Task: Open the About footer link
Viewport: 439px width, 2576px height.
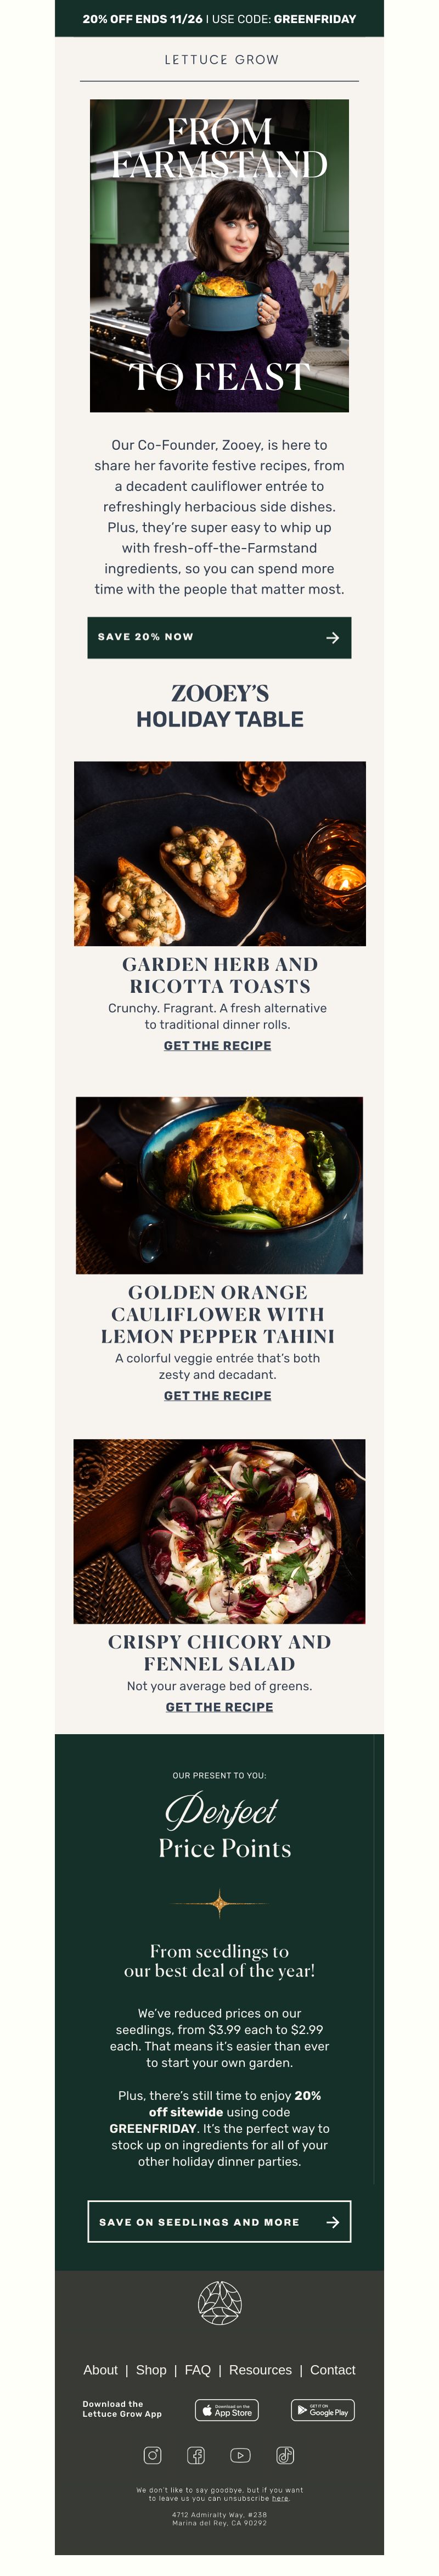Action: click(x=100, y=2369)
